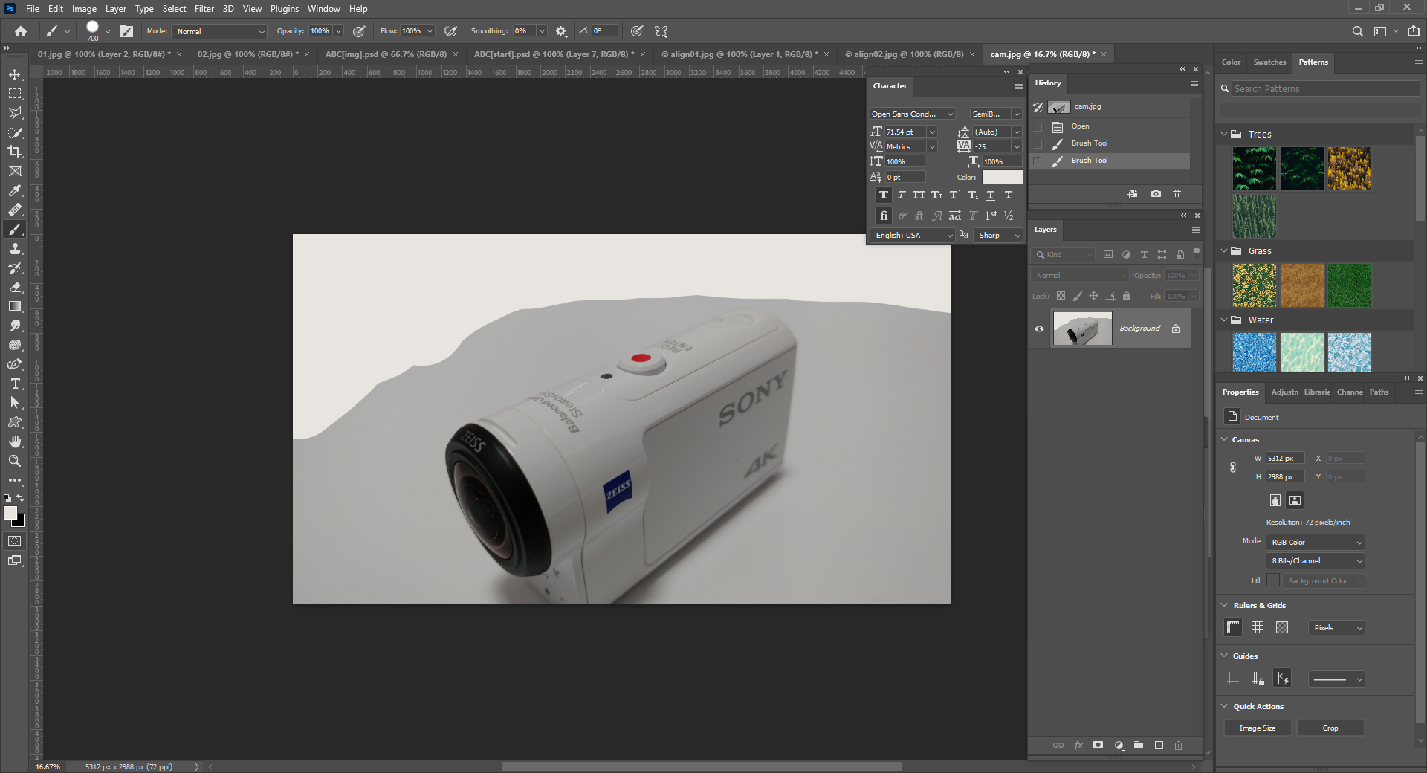Image resolution: width=1427 pixels, height=773 pixels.
Task: Select the Eraser tool
Action: [15, 287]
